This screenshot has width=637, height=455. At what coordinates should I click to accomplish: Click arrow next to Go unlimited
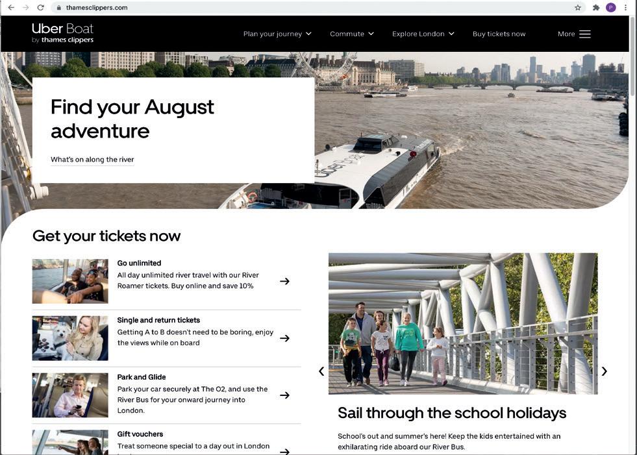point(285,281)
